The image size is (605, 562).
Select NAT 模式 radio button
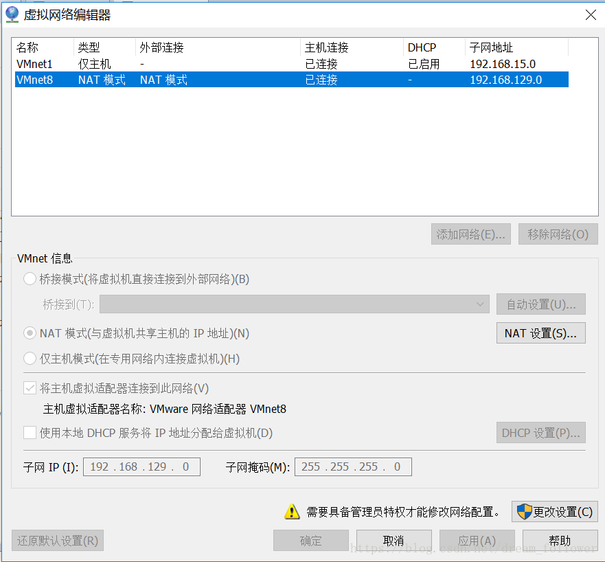(x=30, y=333)
